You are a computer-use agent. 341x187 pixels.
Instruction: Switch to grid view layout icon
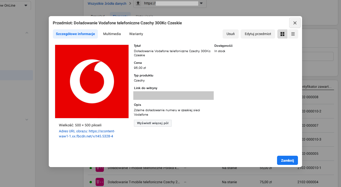pyautogui.click(x=282, y=34)
